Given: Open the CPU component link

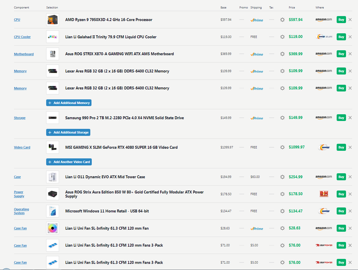Looking at the screenshot, I should pyautogui.click(x=17, y=20).
